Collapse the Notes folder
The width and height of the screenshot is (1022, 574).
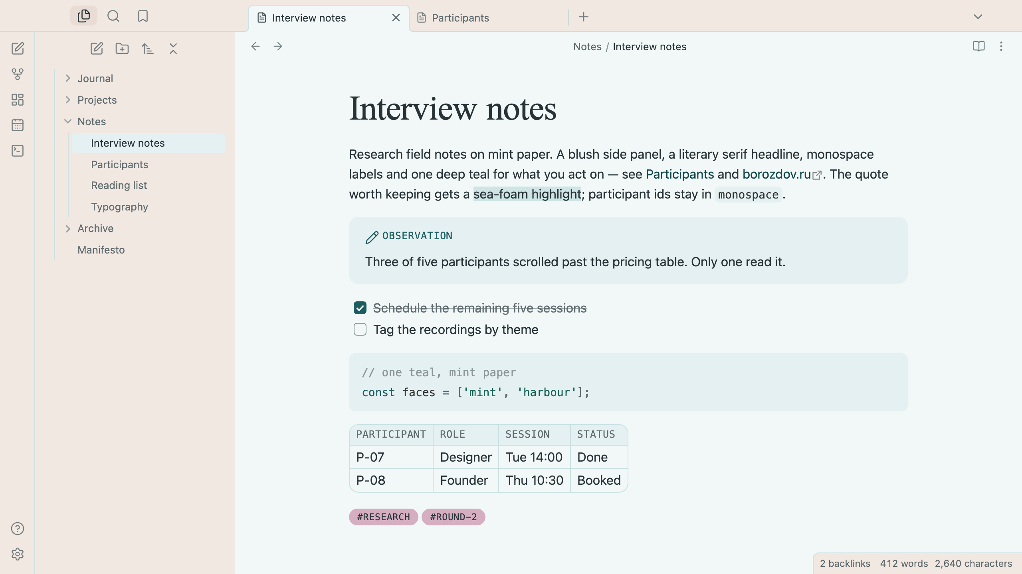(x=68, y=121)
